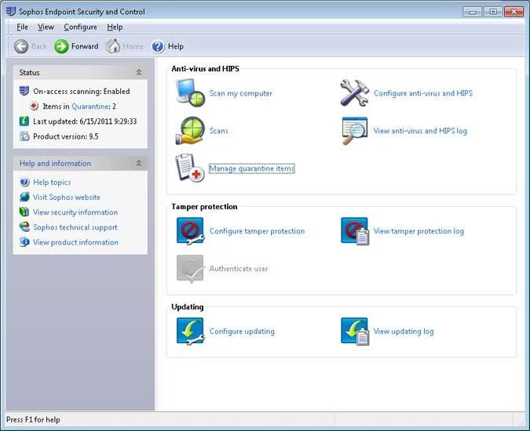Click the View updating log icon
The image size is (530, 431).
coord(355,331)
